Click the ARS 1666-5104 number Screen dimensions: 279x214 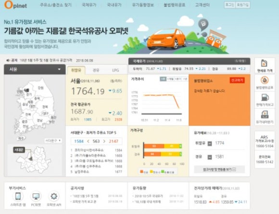(265, 146)
